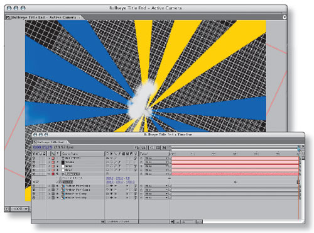Click the icon left of comp window magnification
This screenshot has height=233, width=314.
coord(7,209)
